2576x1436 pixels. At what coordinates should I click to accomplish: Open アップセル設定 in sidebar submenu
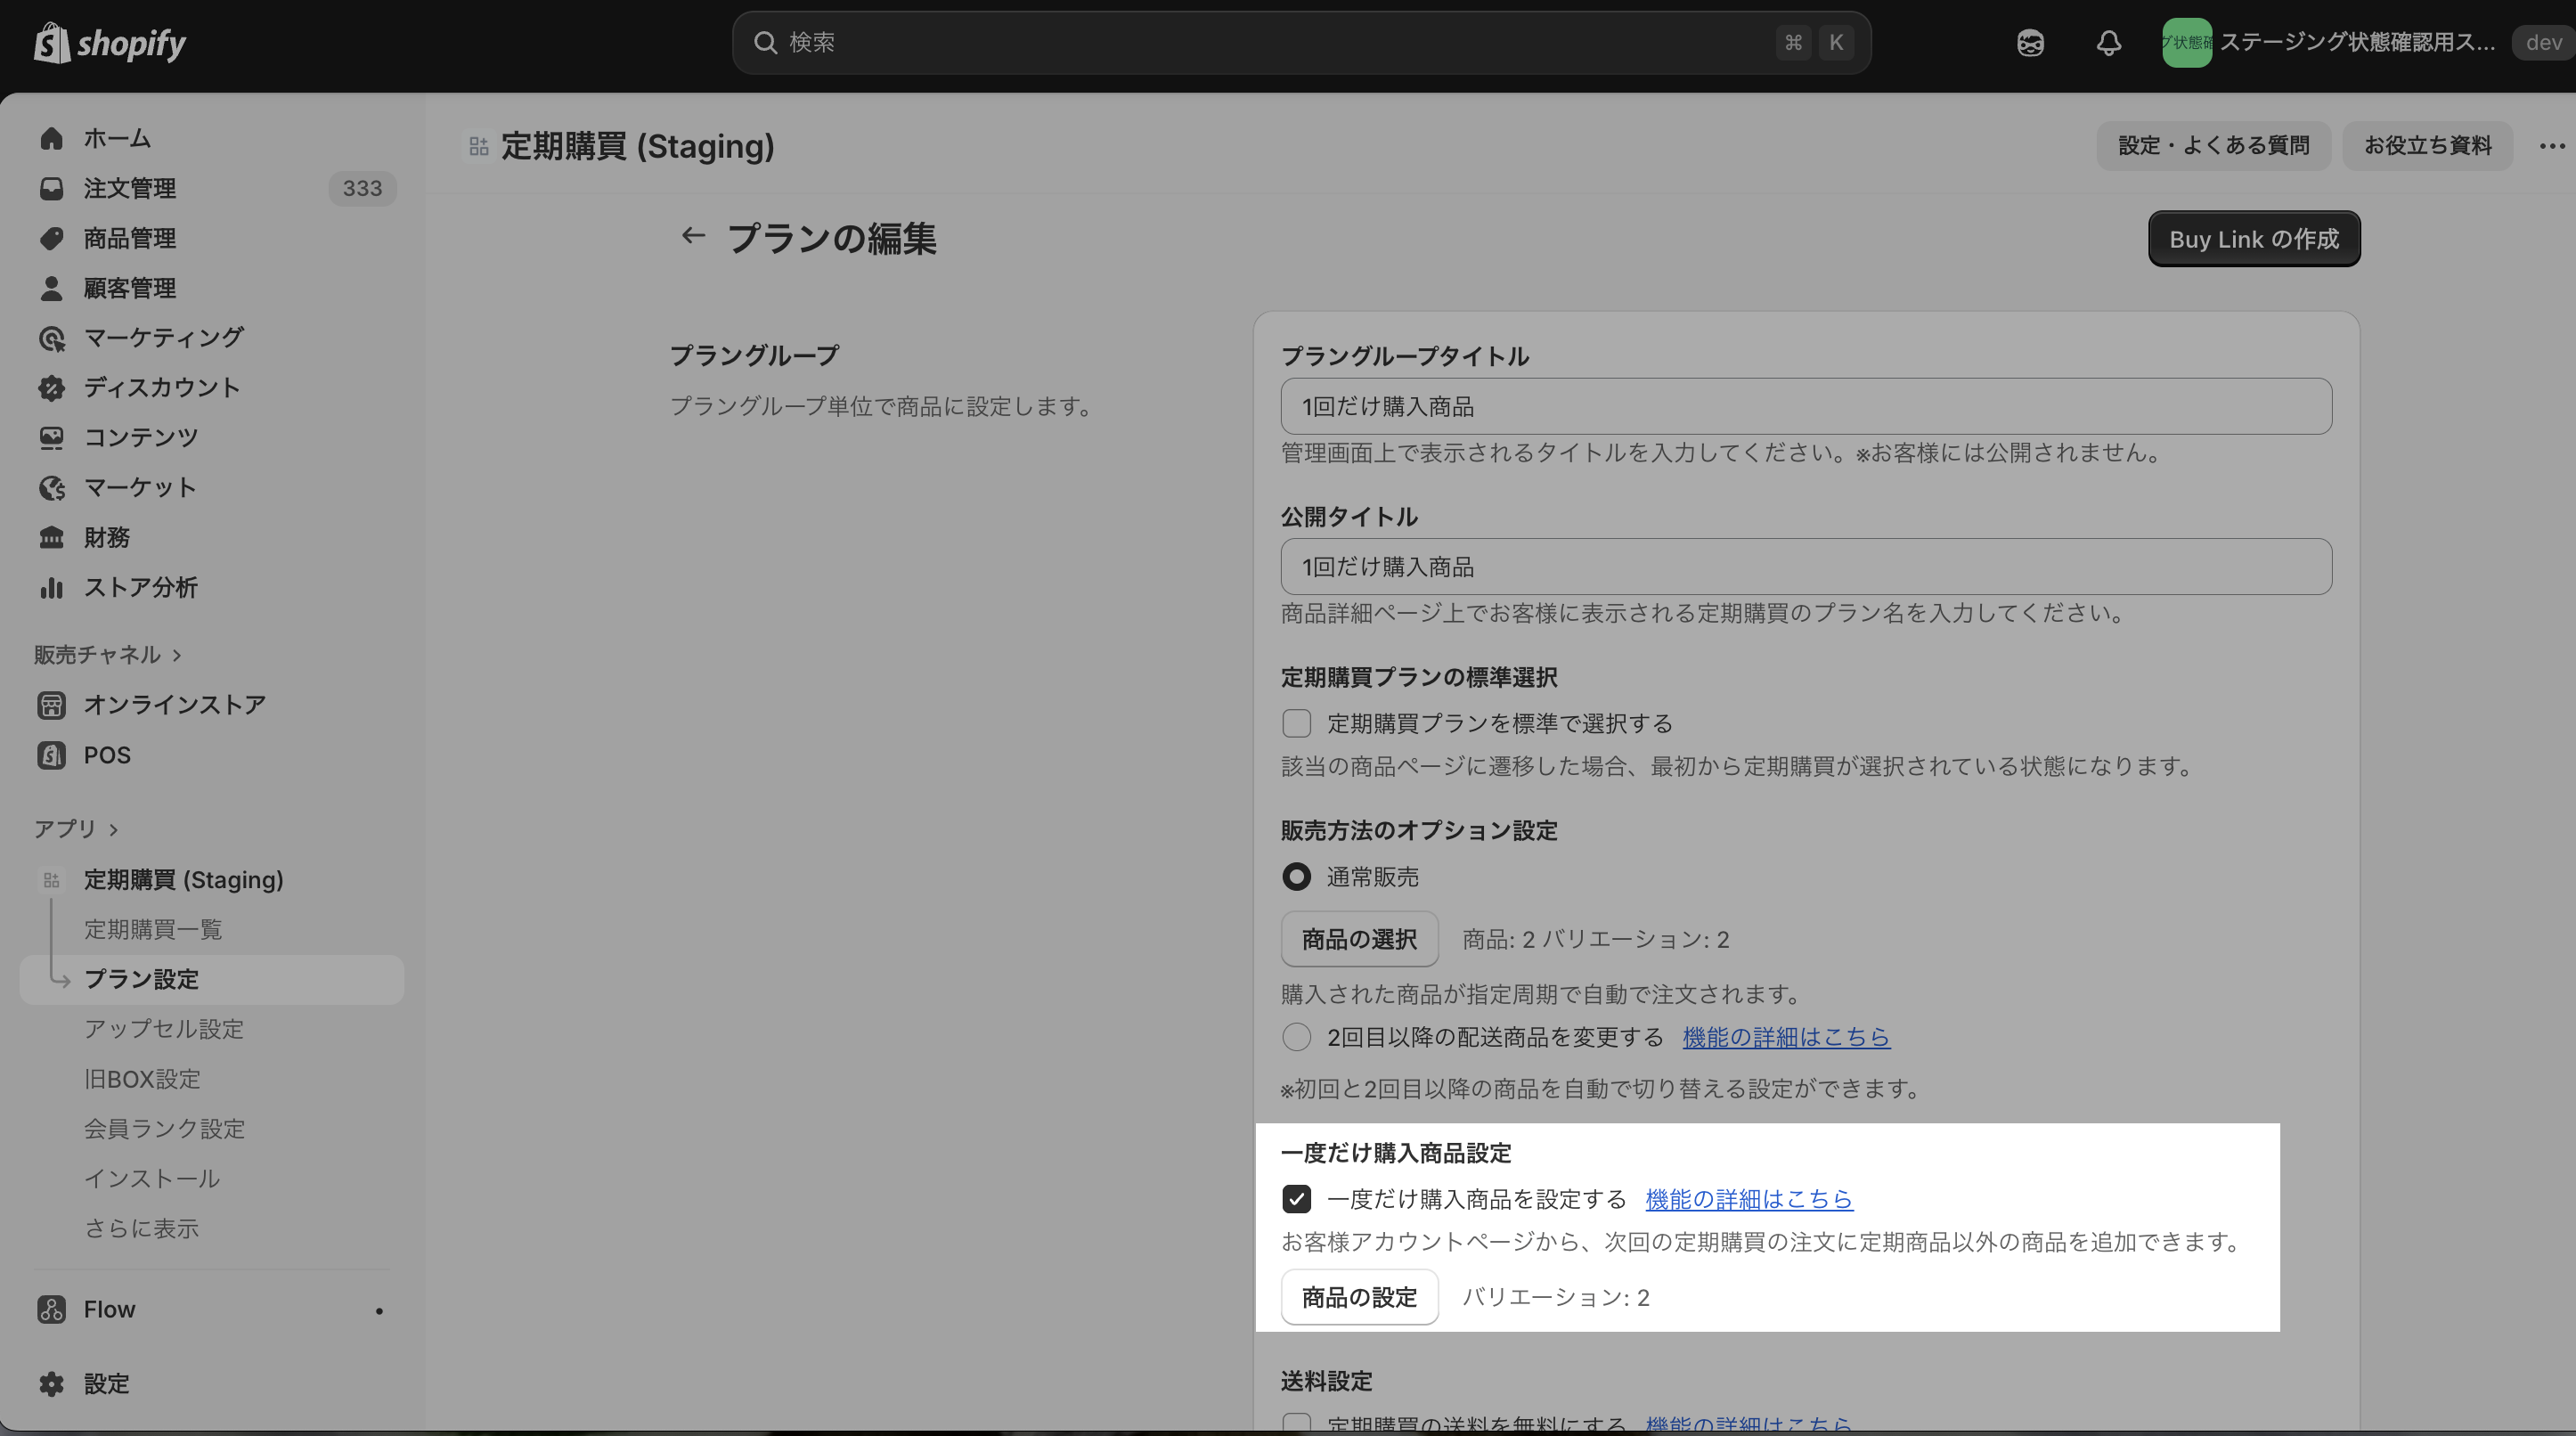(163, 1029)
